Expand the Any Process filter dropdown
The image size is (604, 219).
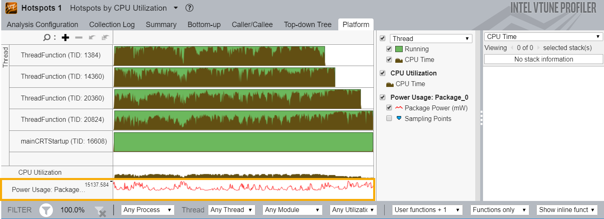pos(148,210)
